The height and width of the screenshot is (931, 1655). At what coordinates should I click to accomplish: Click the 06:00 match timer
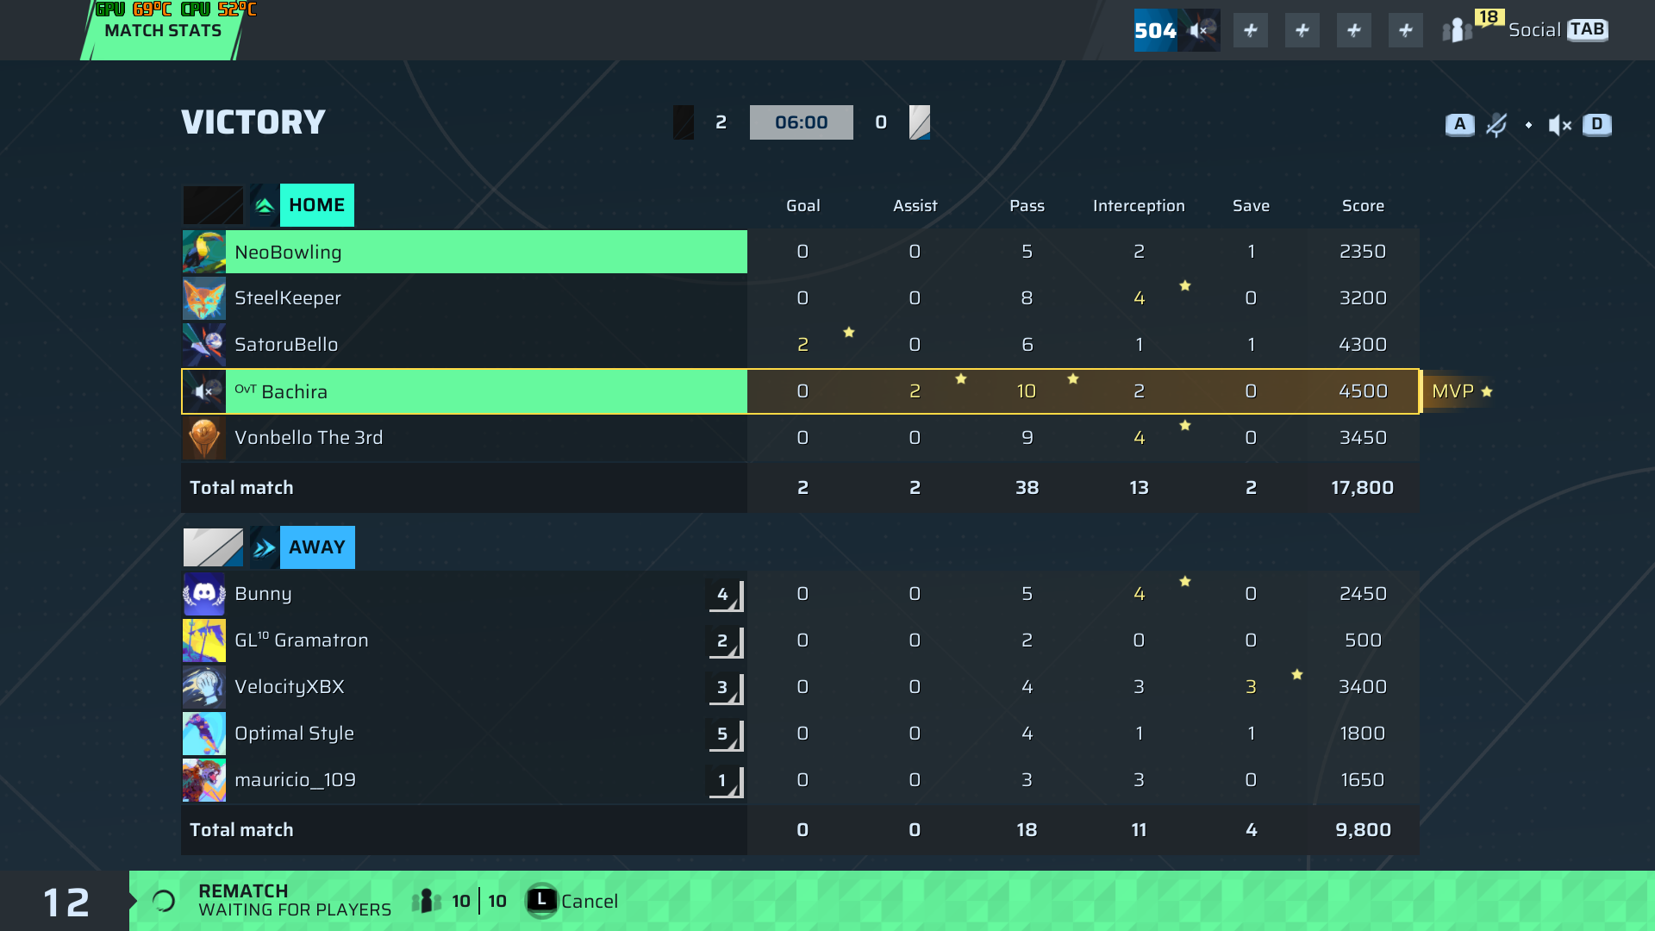[x=802, y=122]
